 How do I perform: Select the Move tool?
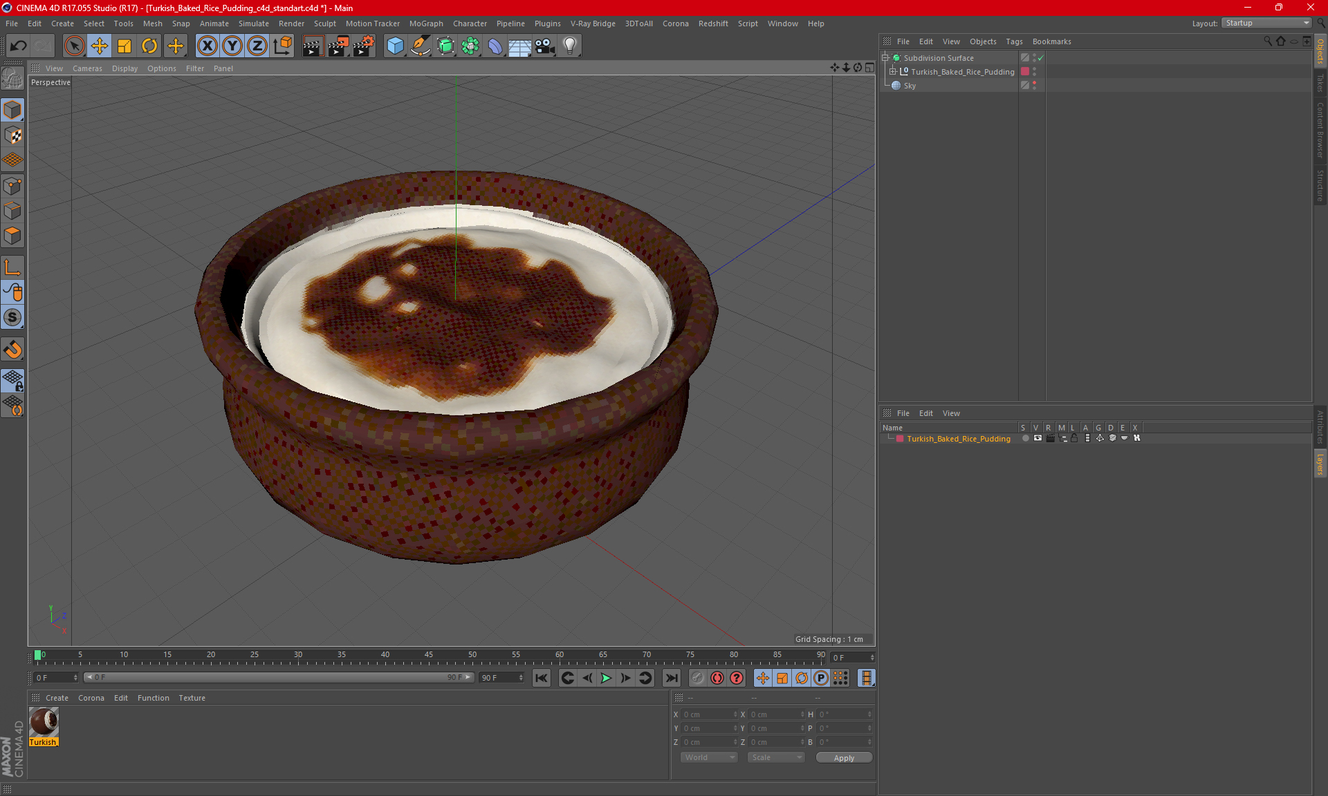tap(100, 46)
